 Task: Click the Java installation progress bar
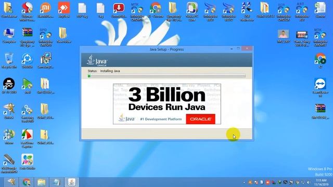pos(166,76)
